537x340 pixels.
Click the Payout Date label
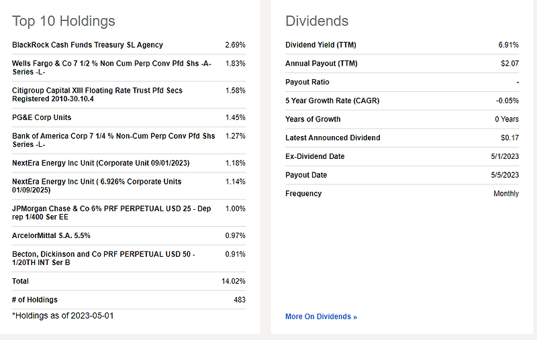[306, 175]
